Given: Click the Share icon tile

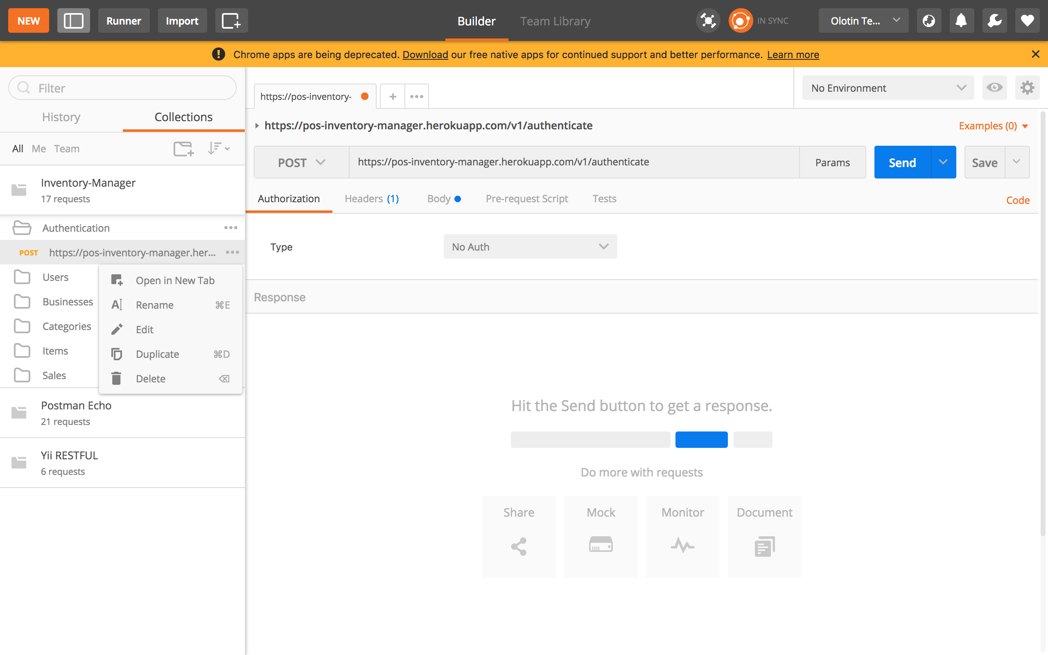Looking at the screenshot, I should click(x=519, y=537).
